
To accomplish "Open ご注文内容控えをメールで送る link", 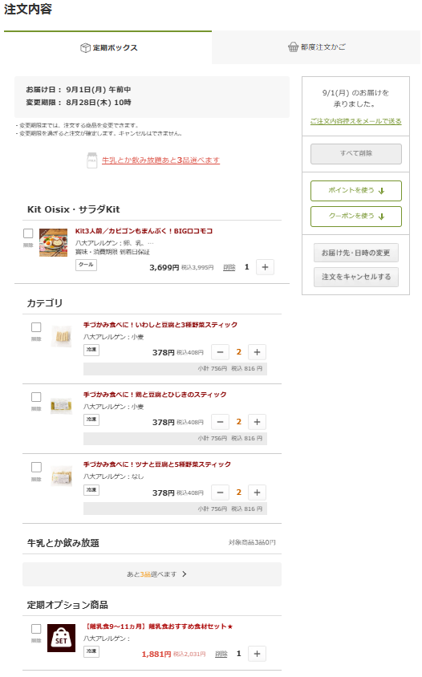I will [x=356, y=121].
